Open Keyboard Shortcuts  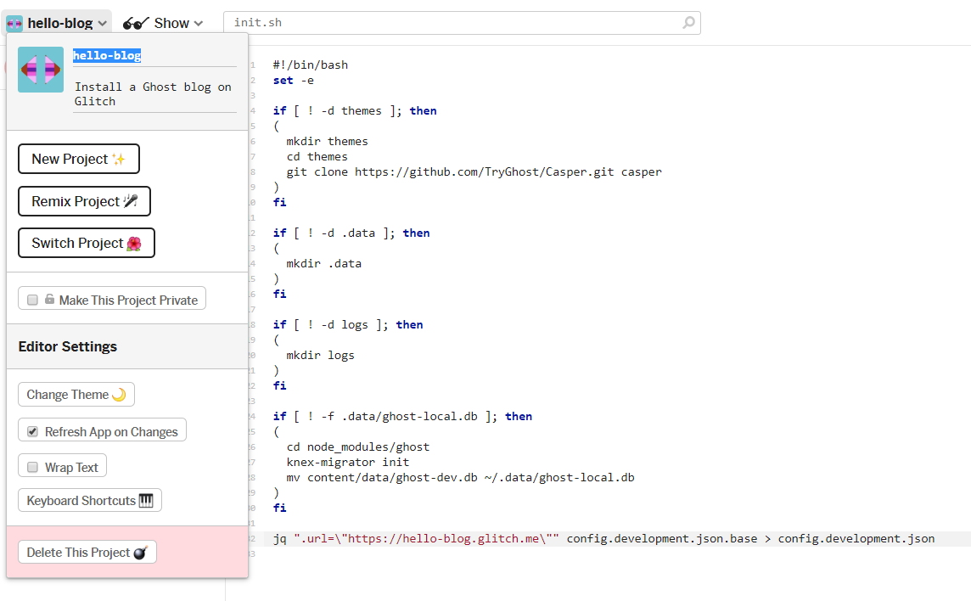click(90, 501)
